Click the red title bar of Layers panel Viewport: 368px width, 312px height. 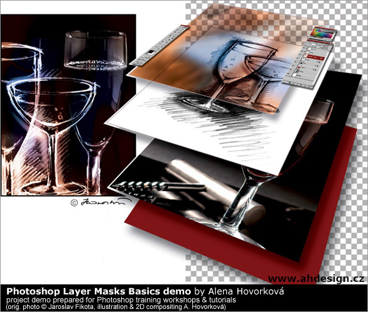319,42
